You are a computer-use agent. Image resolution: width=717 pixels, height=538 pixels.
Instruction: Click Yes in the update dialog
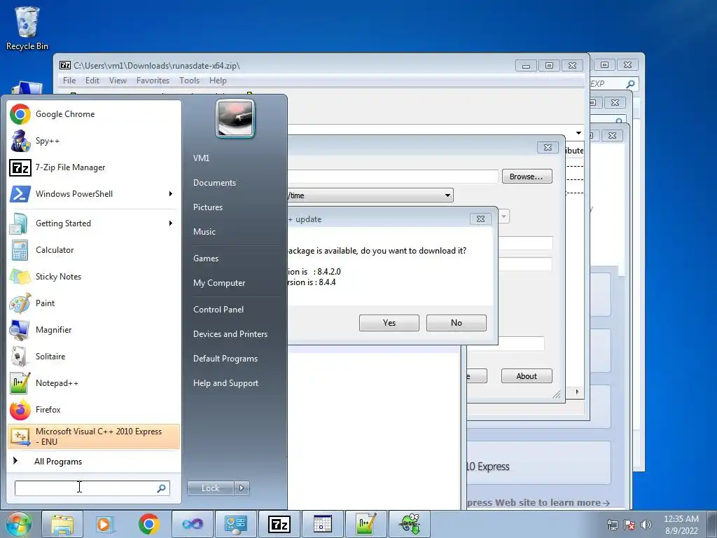coord(389,323)
